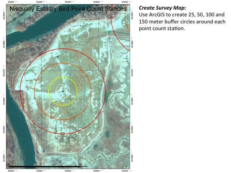Click the 350 label on scale bar
231x173 pixels.
(80, 164)
